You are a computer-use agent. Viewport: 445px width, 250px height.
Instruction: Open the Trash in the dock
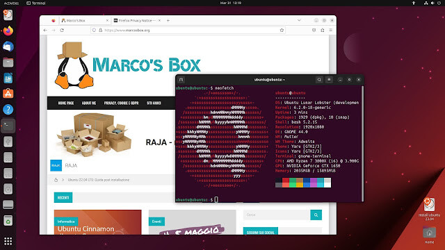tap(8, 221)
